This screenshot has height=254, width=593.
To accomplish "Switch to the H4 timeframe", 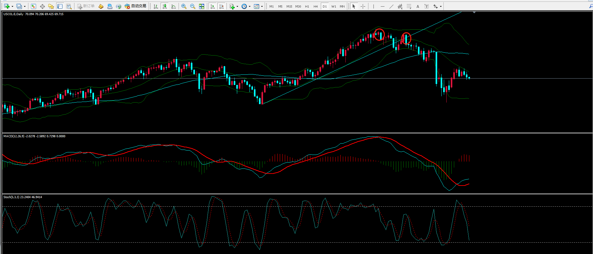I will [316, 6].
